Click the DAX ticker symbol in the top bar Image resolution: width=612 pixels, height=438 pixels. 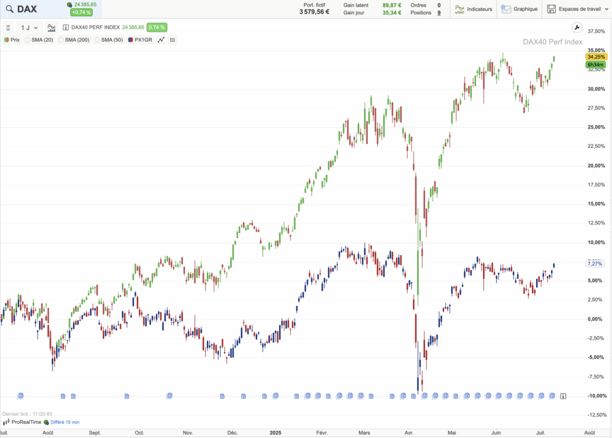pos(27,9)
